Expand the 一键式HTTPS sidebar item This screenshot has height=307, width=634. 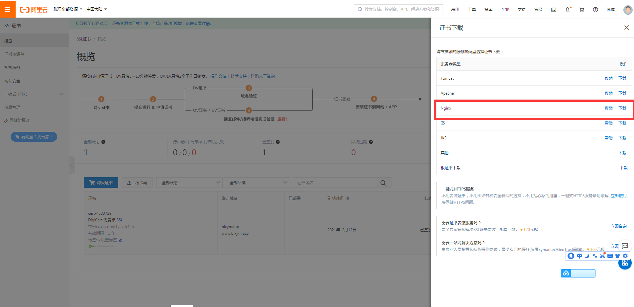pos(34,94)
